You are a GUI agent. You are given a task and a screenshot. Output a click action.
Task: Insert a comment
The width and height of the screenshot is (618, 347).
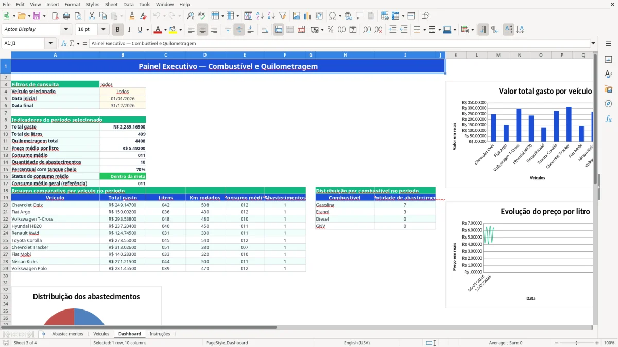point(359,16)
